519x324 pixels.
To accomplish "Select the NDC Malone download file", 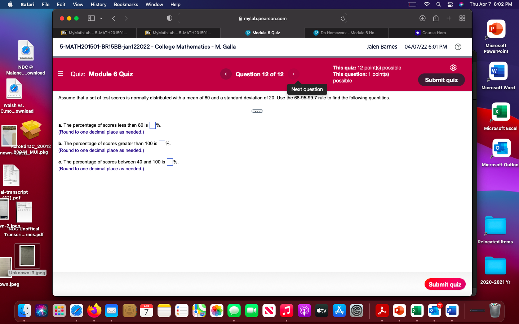I will coord(26,51).
